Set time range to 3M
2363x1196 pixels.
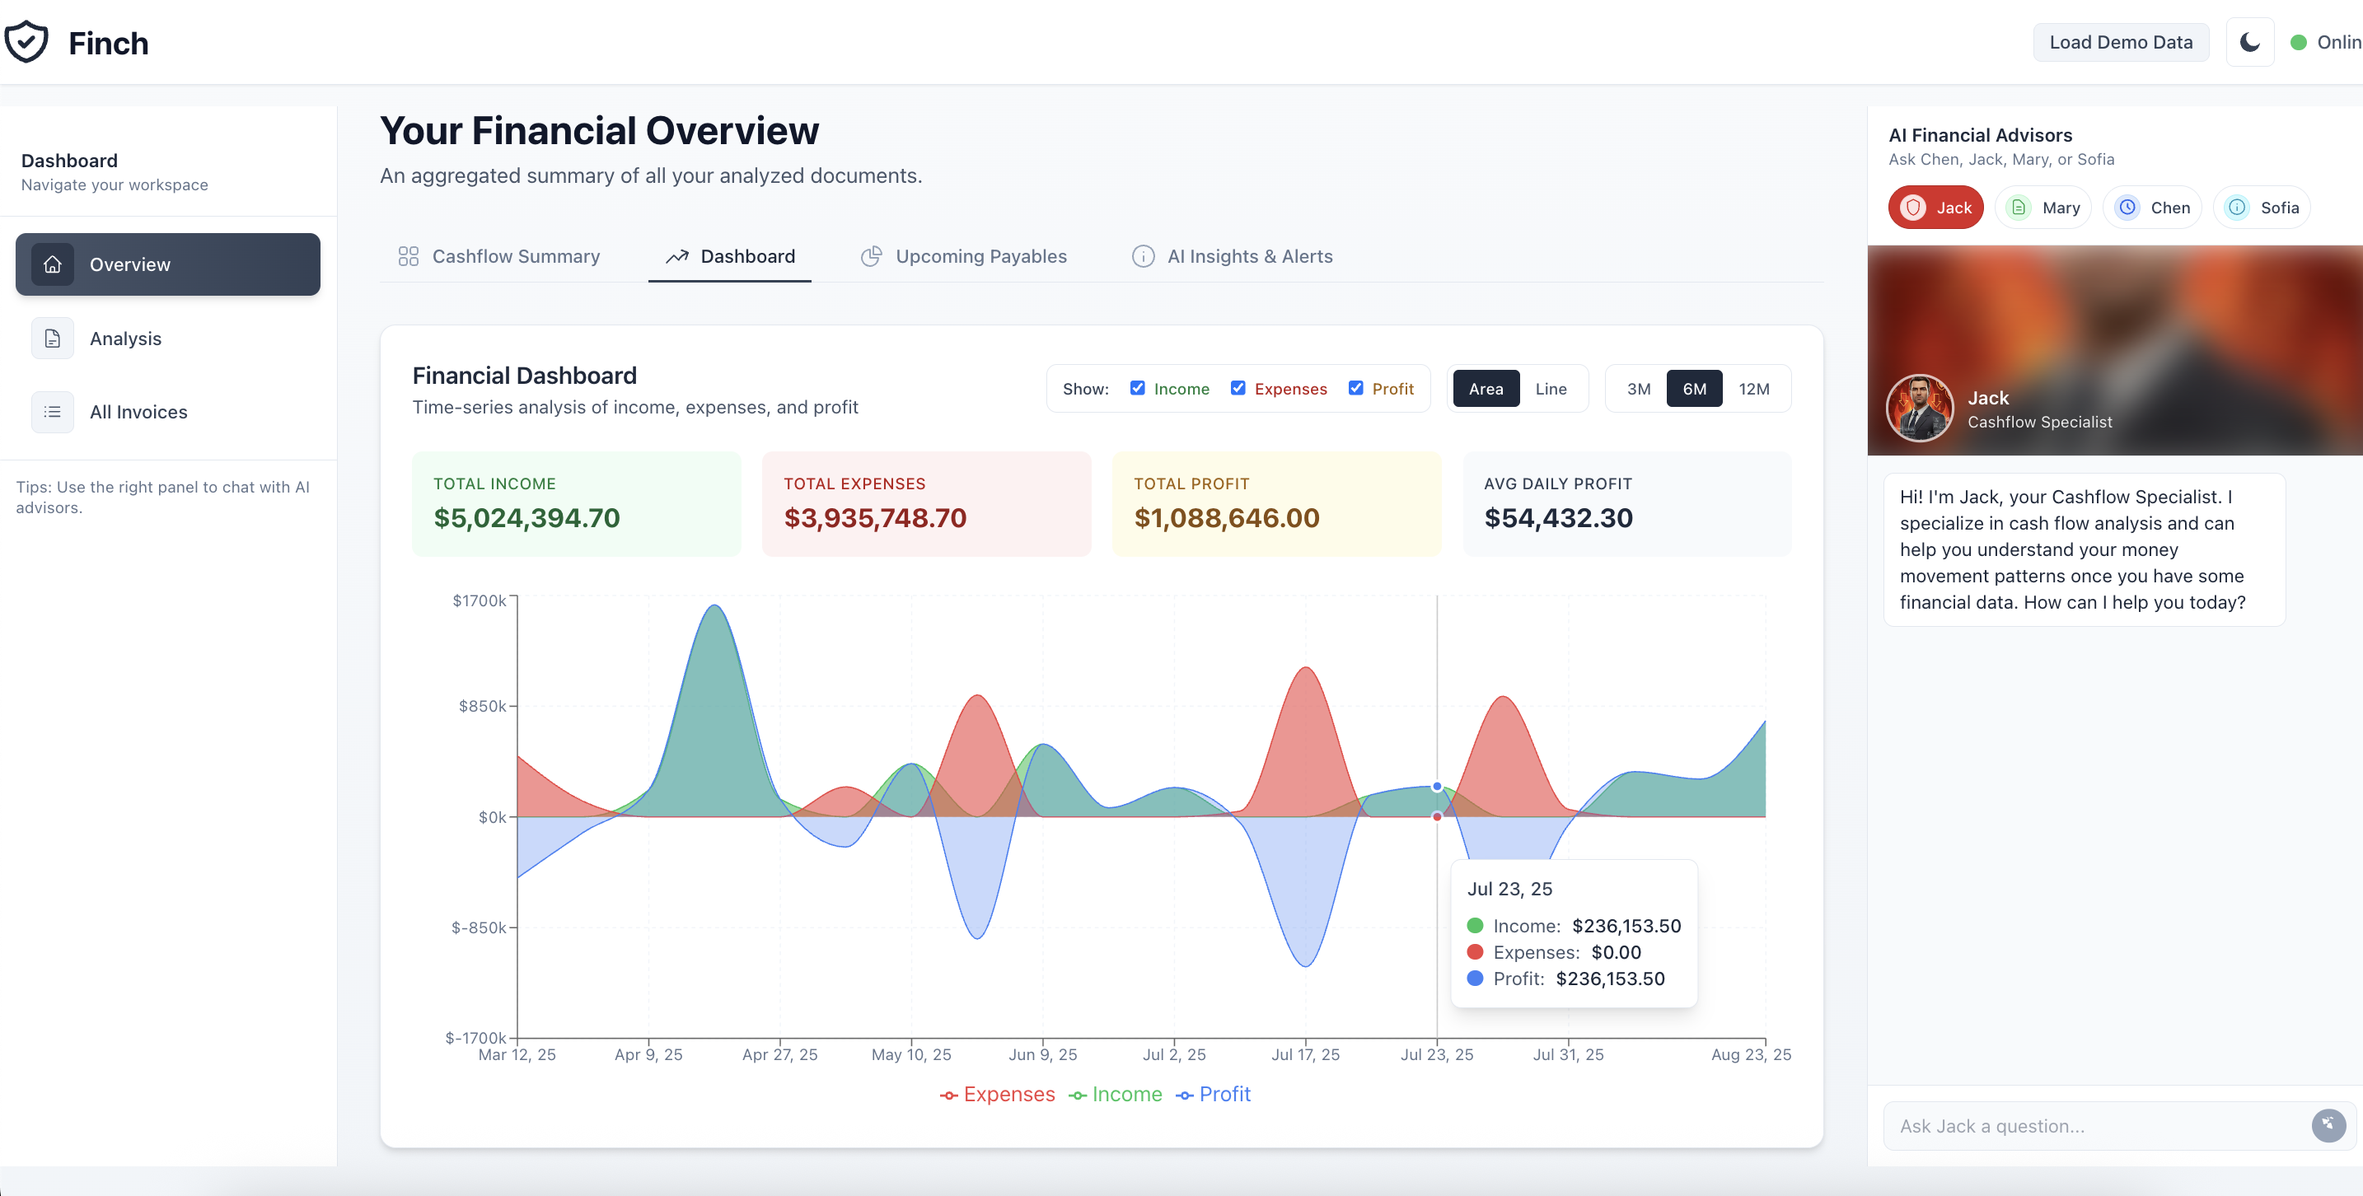point(1638,389)
